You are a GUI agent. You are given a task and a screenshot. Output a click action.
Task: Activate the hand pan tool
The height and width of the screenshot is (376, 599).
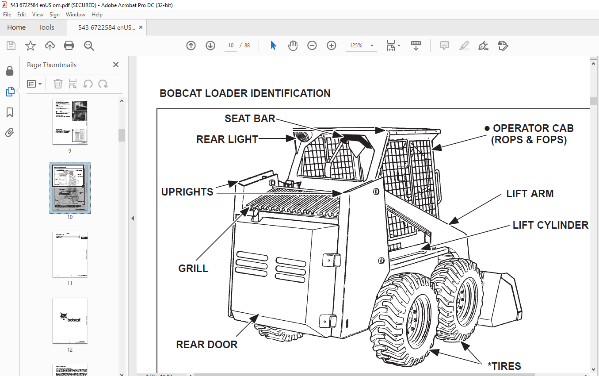click(x=293, y=46)
